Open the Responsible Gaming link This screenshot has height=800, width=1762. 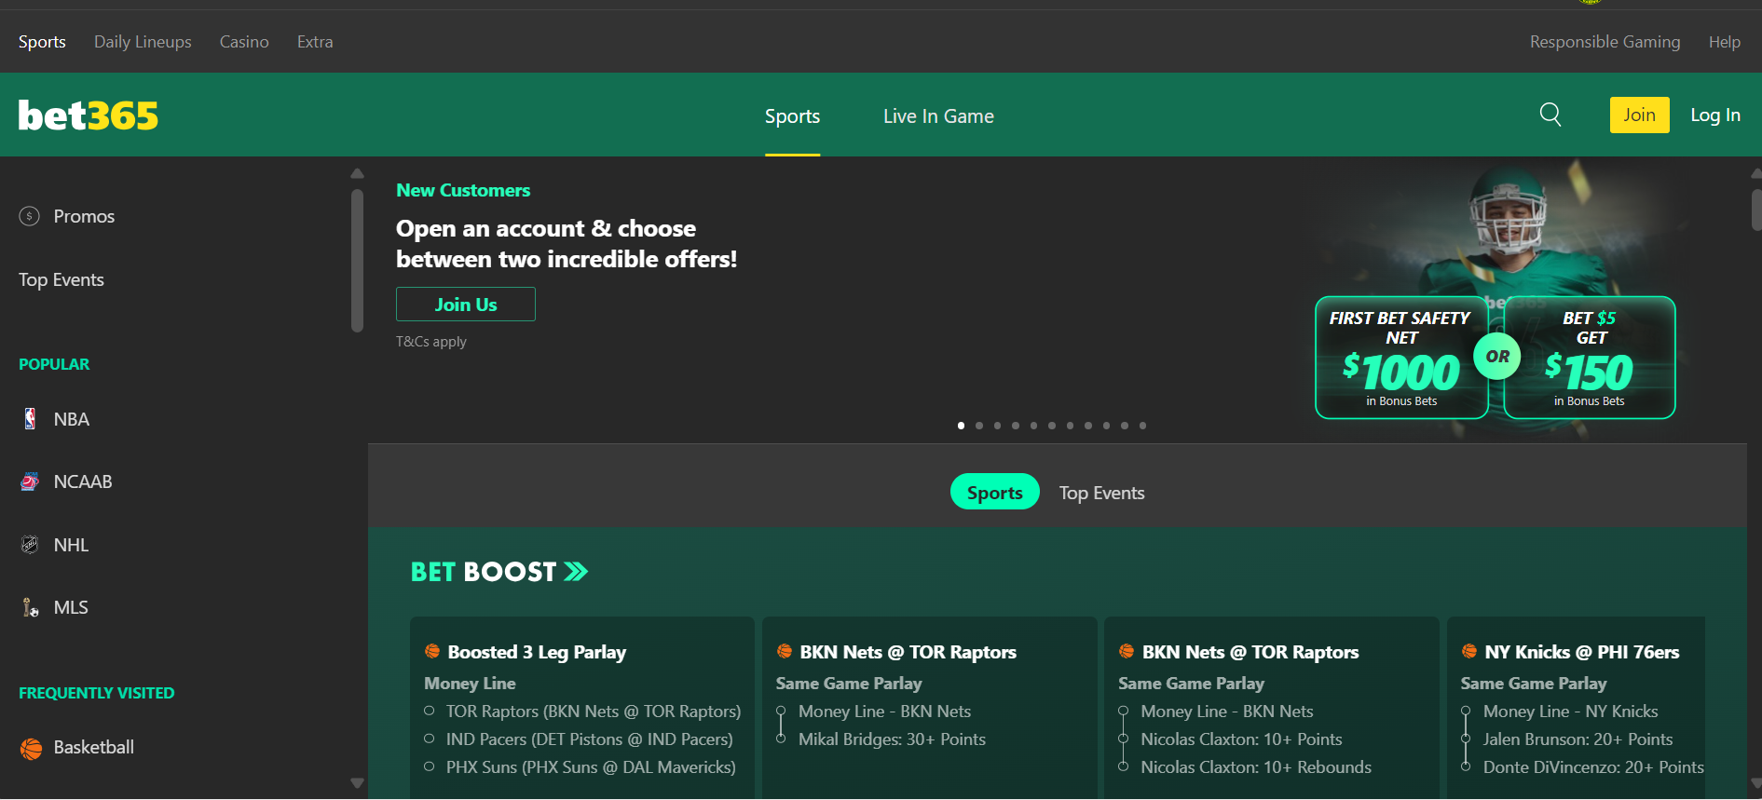coord(1605,42)
